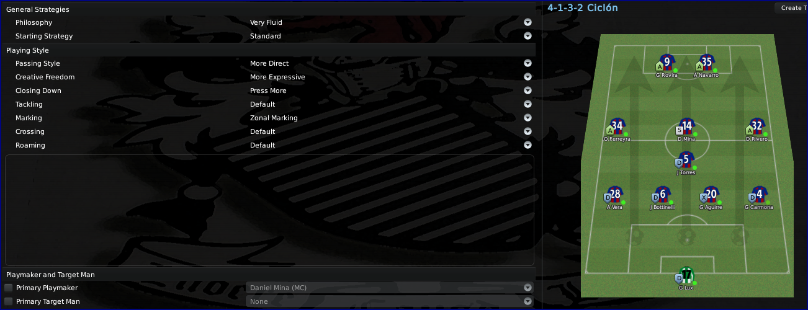The height and width of the screenshot is (310, 808).
Task: Select goalkeeper G Lux's green shirt
Action: (x=686, y=275)
